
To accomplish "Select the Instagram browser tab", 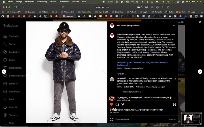I will pyautogui.click(x=68, y=16).
